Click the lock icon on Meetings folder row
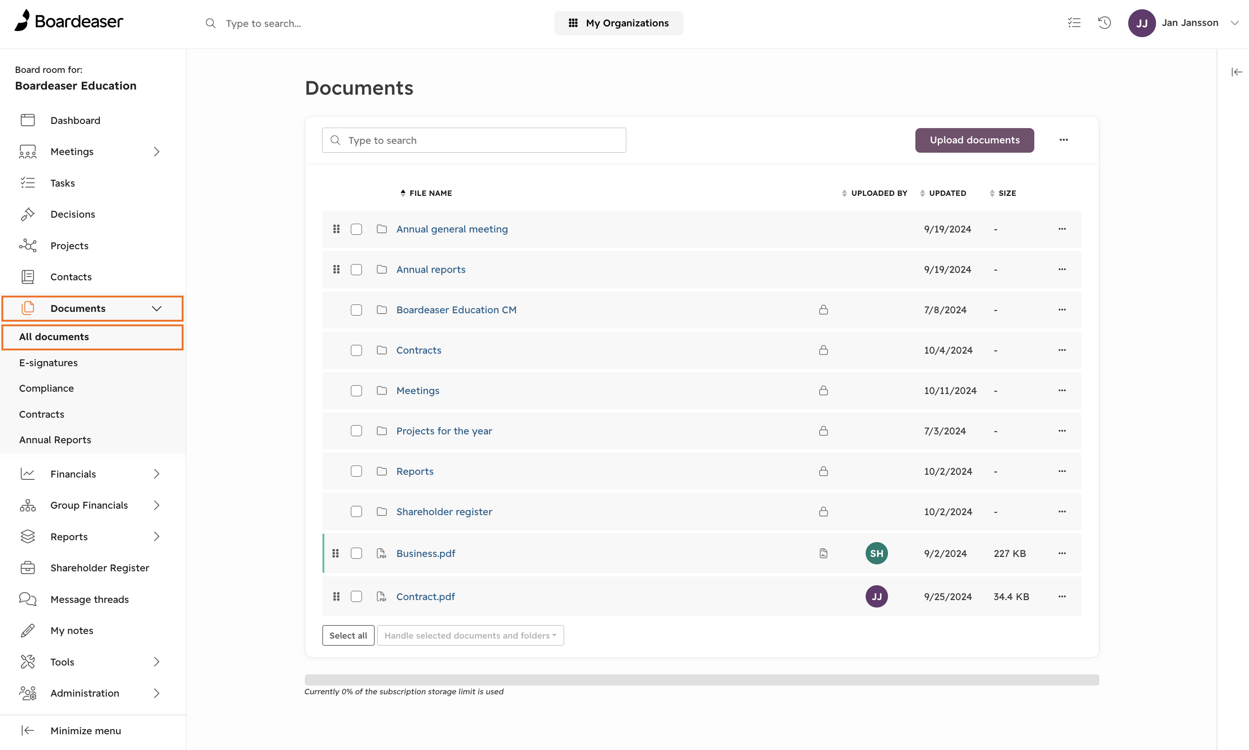Screen dimensions: 1249x750 click(823, 390)
